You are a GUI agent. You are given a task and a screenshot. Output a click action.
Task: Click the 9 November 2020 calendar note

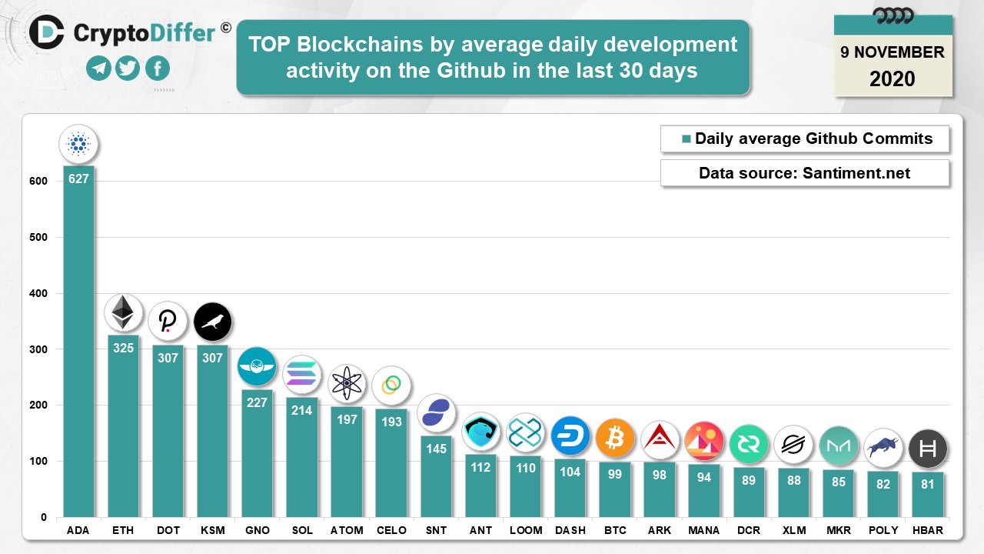point(893,55)
